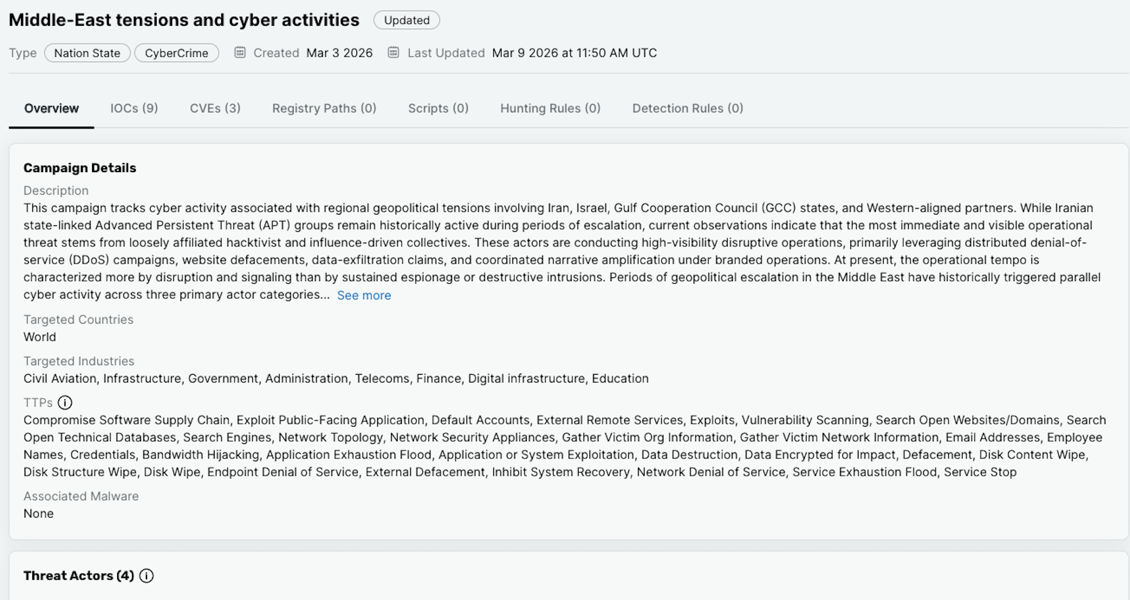Click the Campaign Details heading
Screen dimensions: 1130x600
click(x=80, y=167)
